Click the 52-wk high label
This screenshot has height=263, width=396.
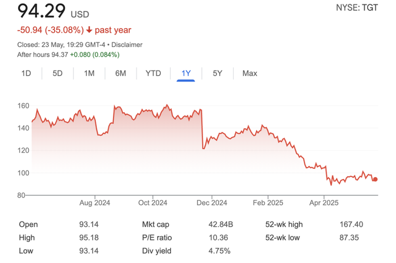tap(284, 224)
